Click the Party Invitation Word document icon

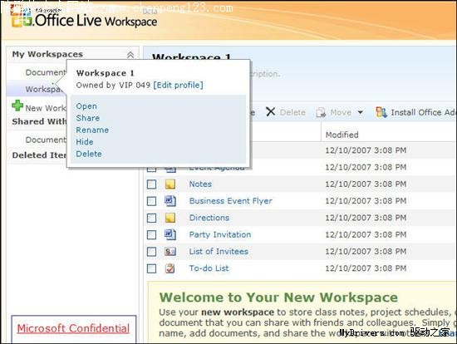click(x=170, y=234)
